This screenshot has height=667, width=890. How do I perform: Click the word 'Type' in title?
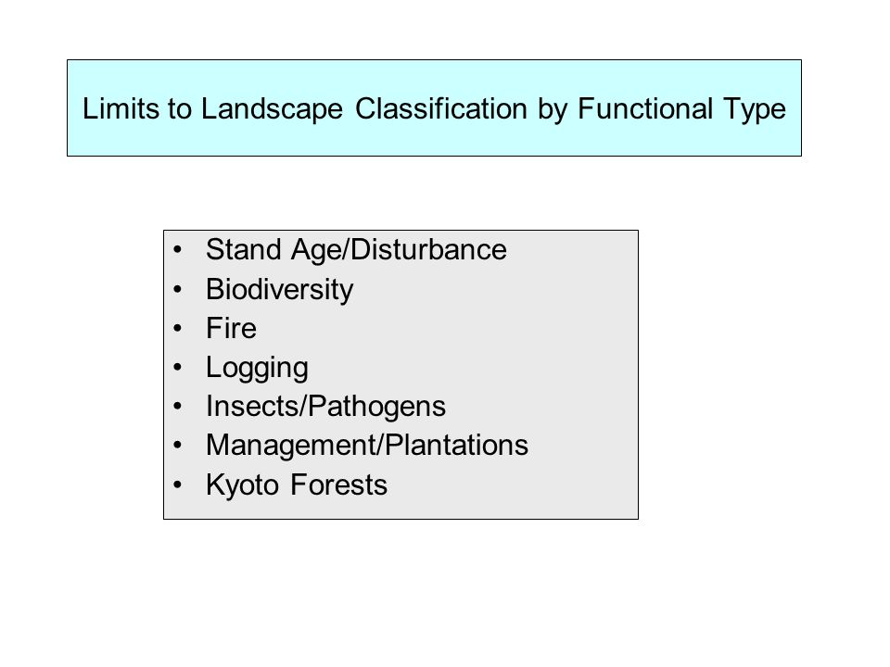(755, 109)
